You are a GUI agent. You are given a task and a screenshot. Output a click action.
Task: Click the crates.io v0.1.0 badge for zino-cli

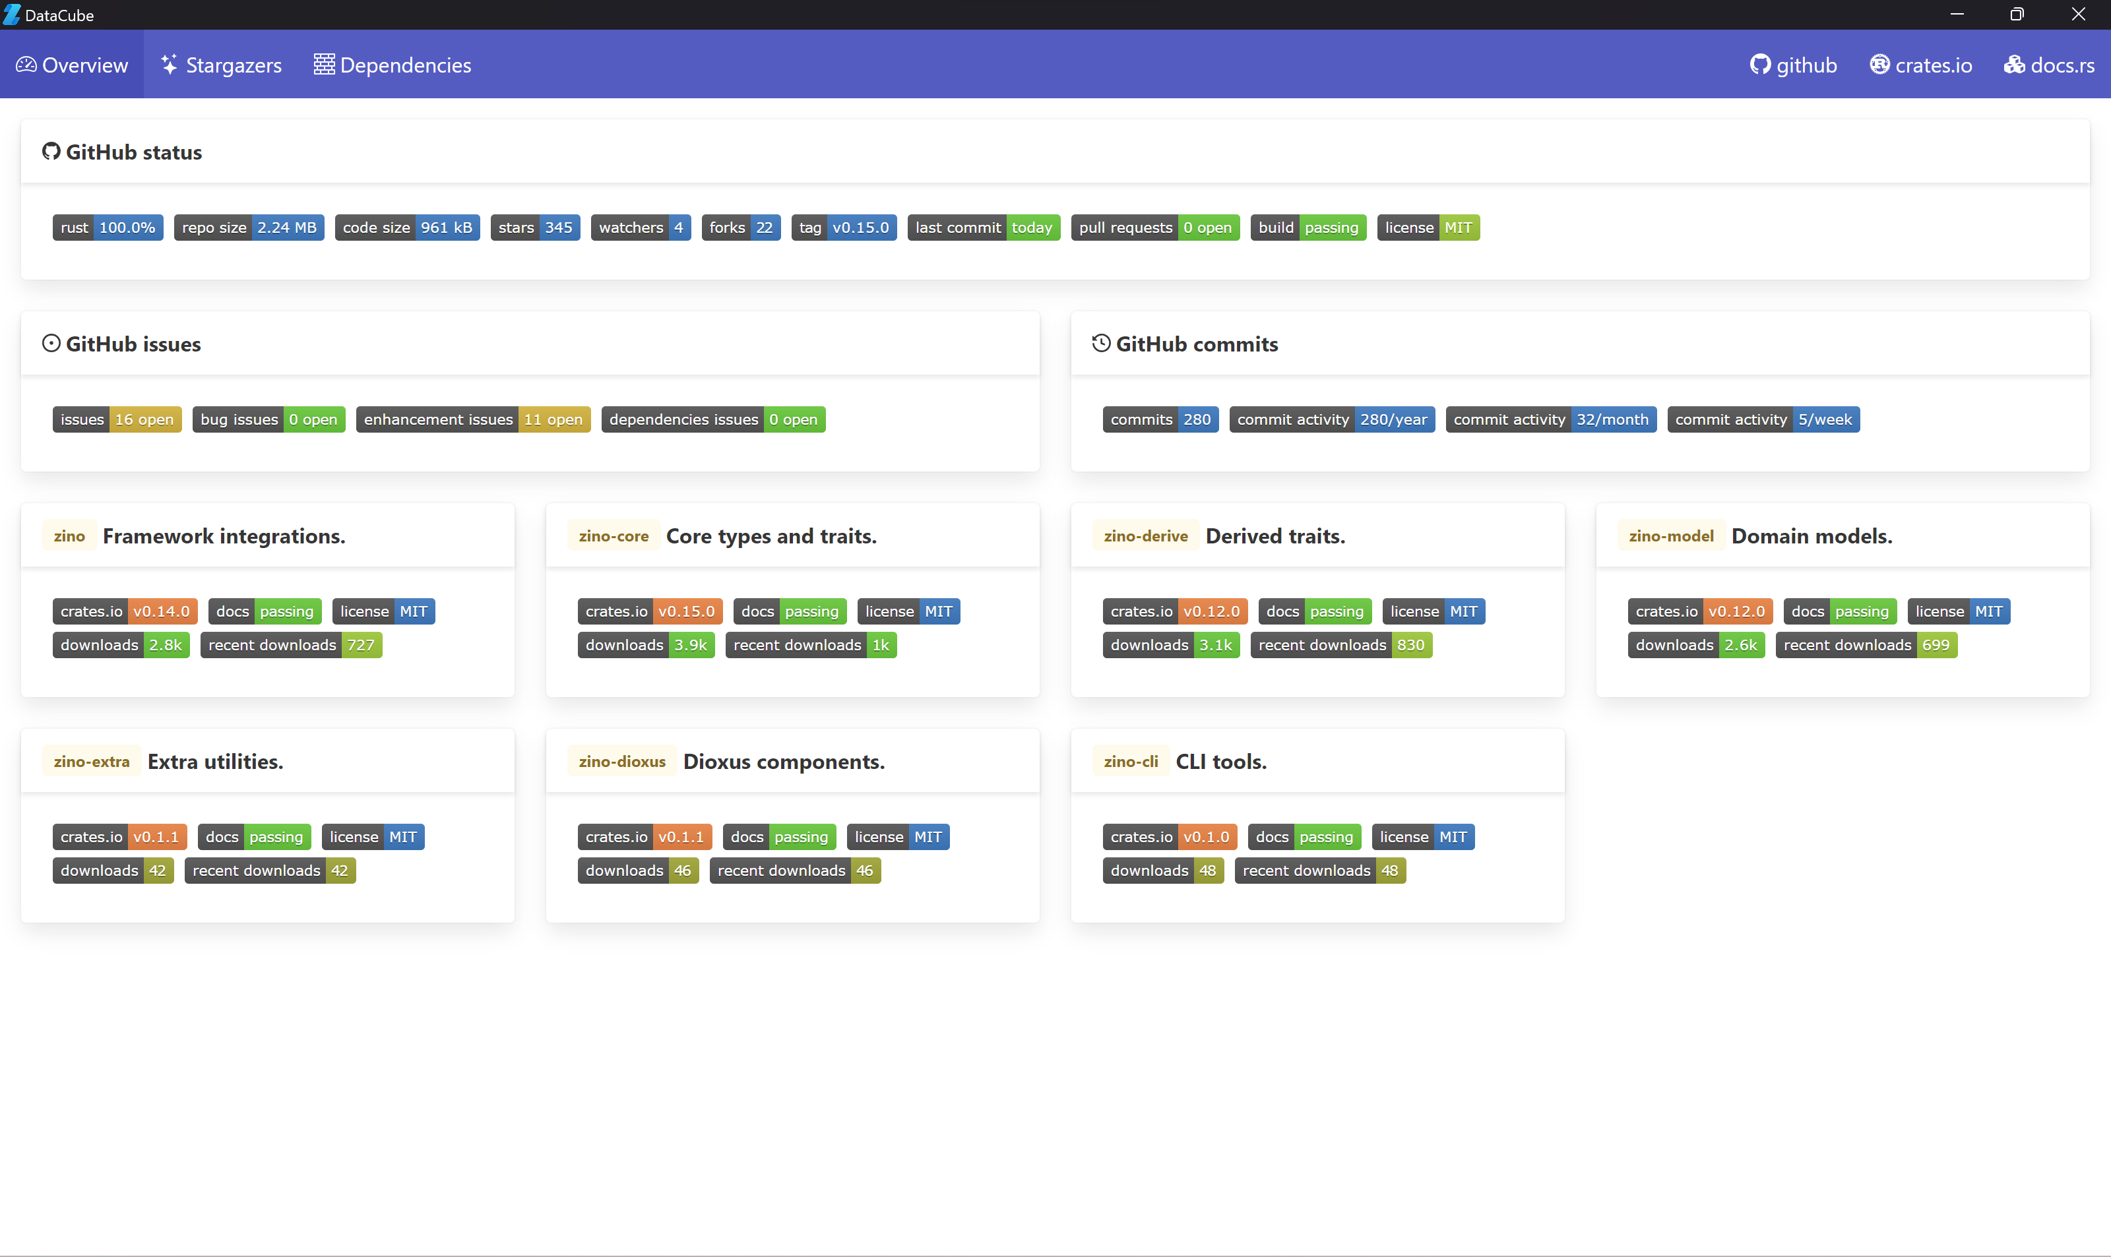coord(1170,836)
